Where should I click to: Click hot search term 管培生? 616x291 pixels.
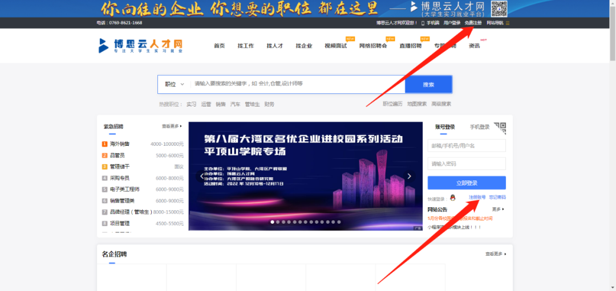pyautogui.click(x=252, y=104)
